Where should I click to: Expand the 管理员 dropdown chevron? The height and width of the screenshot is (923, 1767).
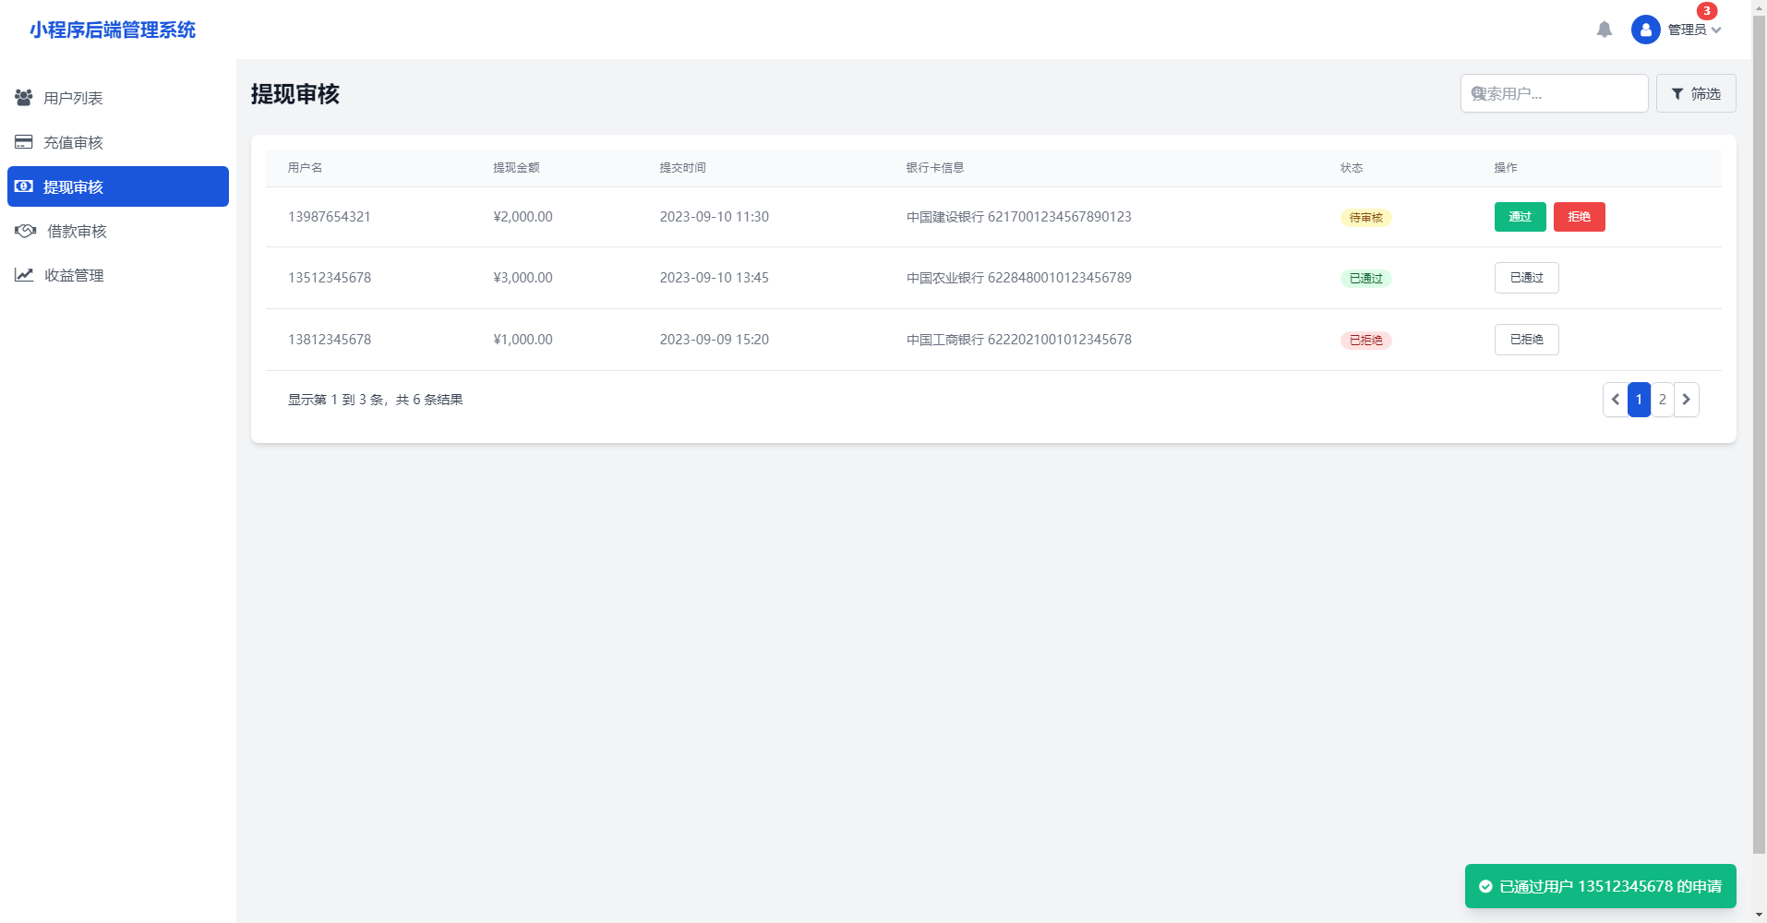[1716, 30]
